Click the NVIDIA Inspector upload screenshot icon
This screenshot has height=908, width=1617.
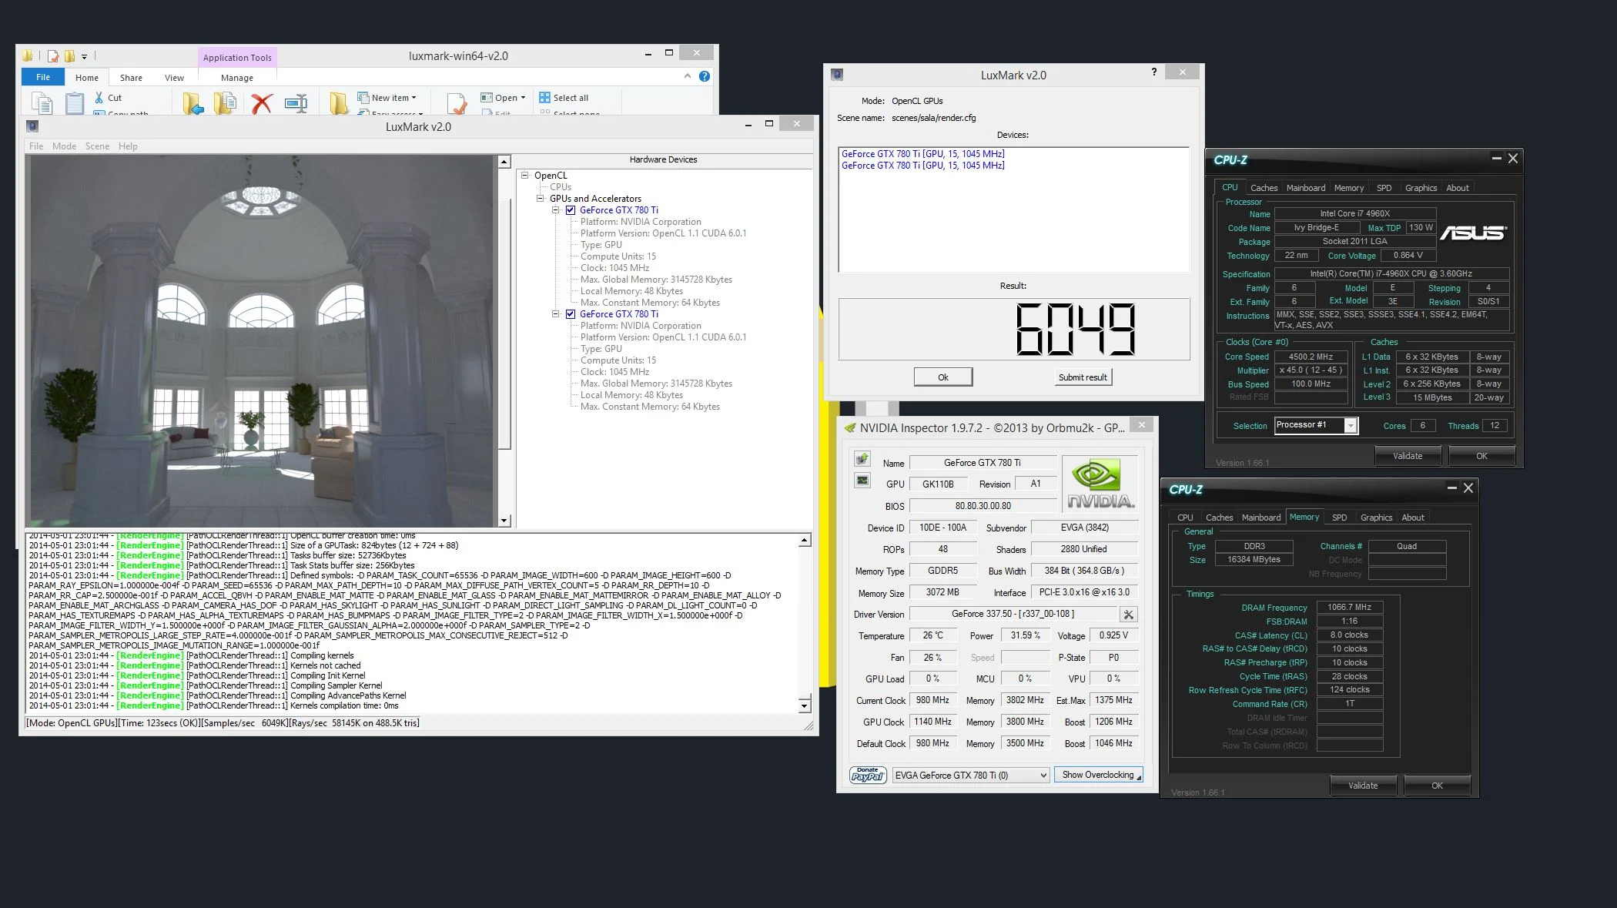pos(862,459)
